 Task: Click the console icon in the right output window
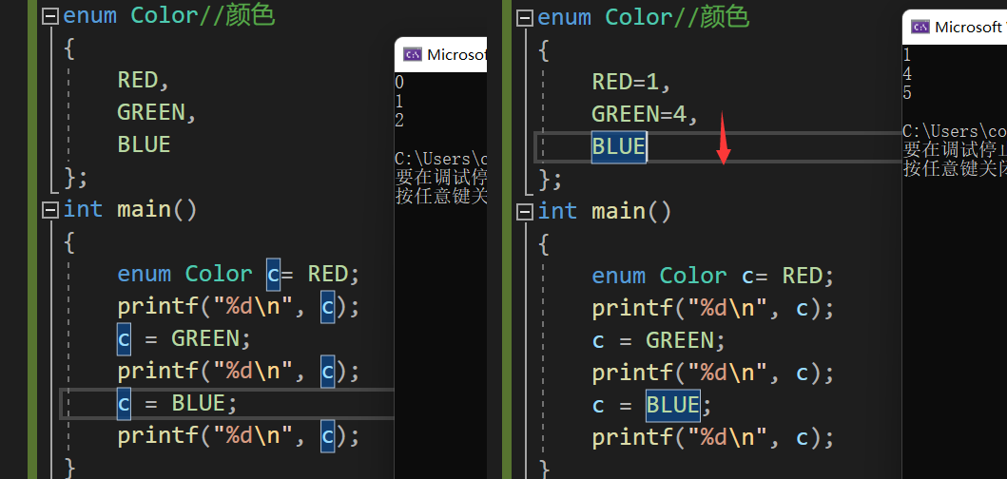(x=920, y=27)
